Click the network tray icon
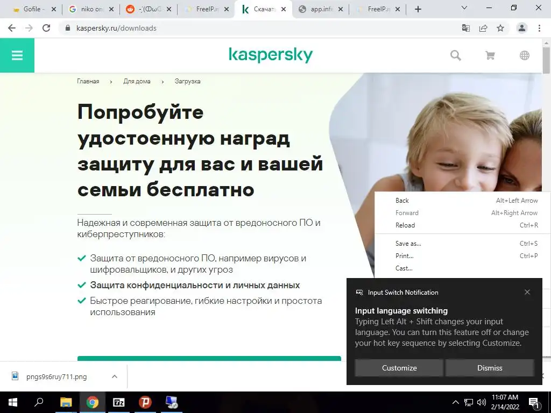 (x=469, y=402)
